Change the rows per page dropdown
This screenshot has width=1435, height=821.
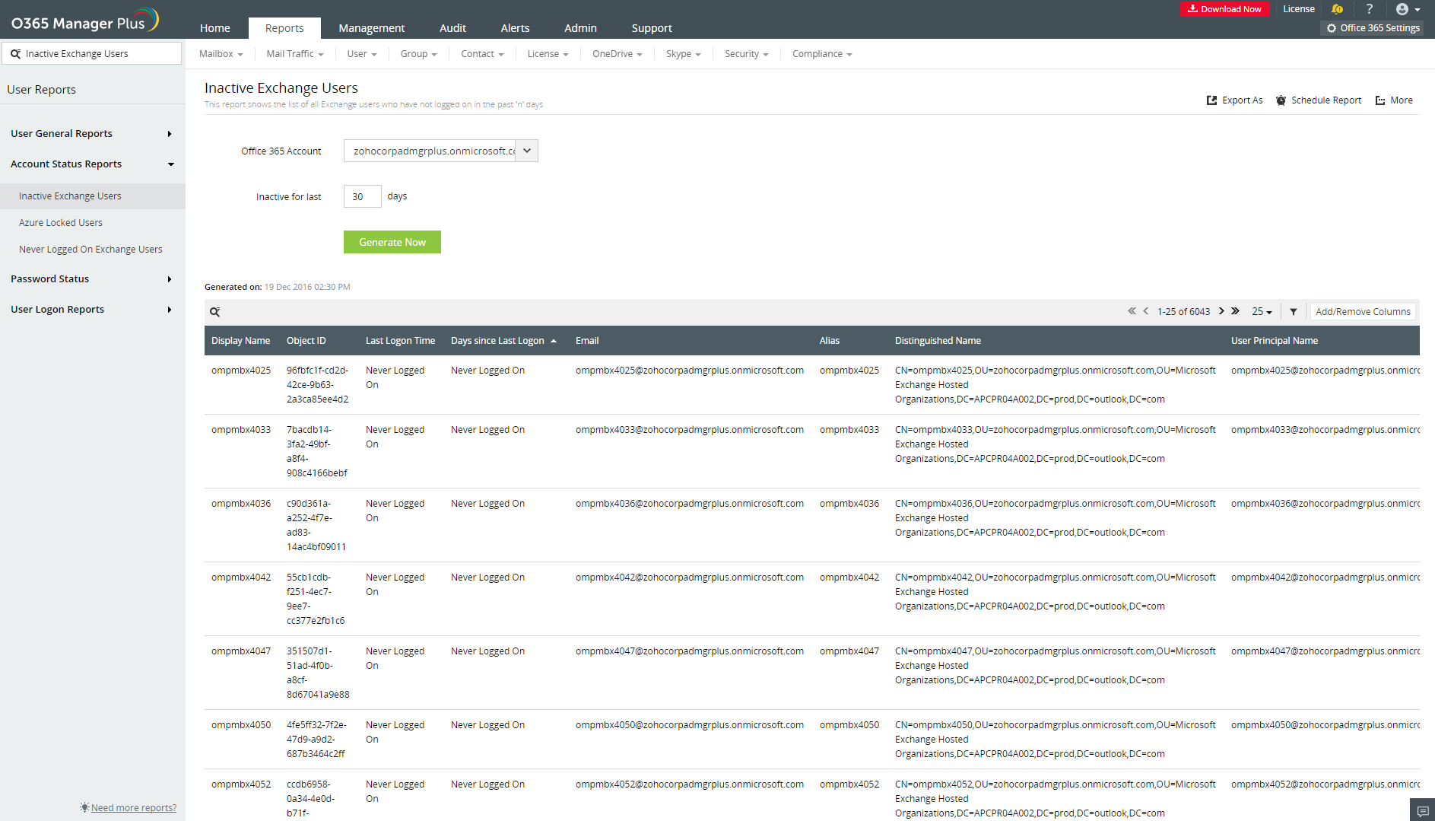(1262, 311)
